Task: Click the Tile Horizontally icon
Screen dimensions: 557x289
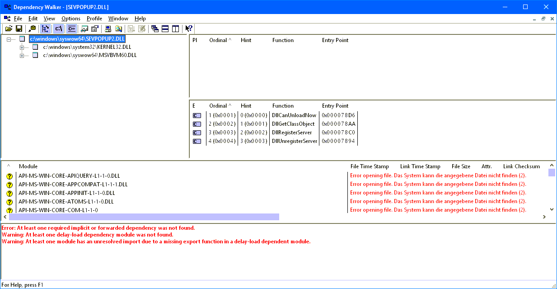Action: click(x=165, y=28)
